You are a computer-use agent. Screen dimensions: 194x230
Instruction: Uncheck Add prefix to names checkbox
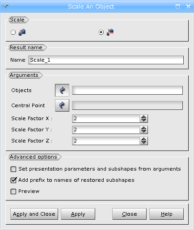coord(13,180)
